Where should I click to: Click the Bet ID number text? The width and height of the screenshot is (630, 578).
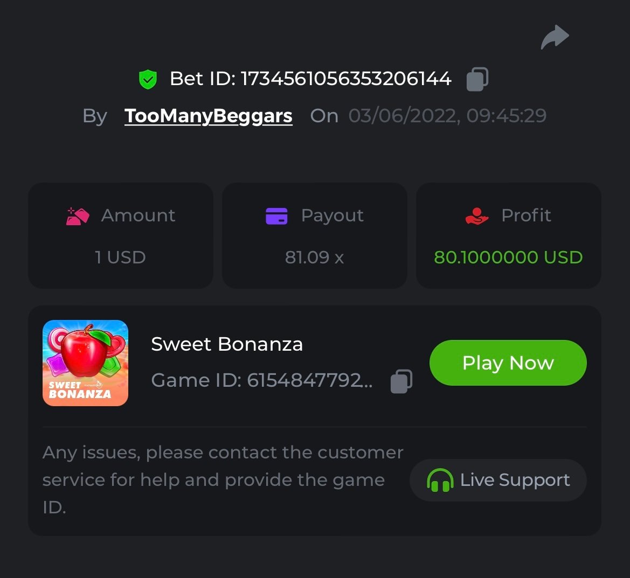tap(345, 79)
